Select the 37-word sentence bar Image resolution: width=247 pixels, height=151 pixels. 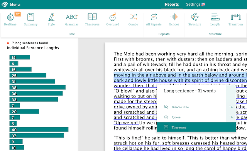pyautogui.click(x=37, y=136)
